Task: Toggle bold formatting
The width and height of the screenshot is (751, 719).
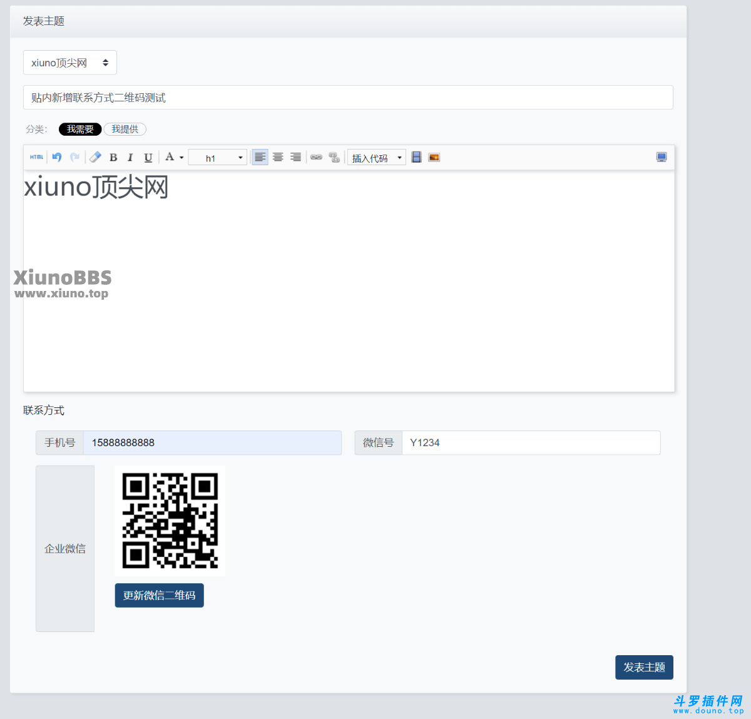Action: tap(113, 158)
